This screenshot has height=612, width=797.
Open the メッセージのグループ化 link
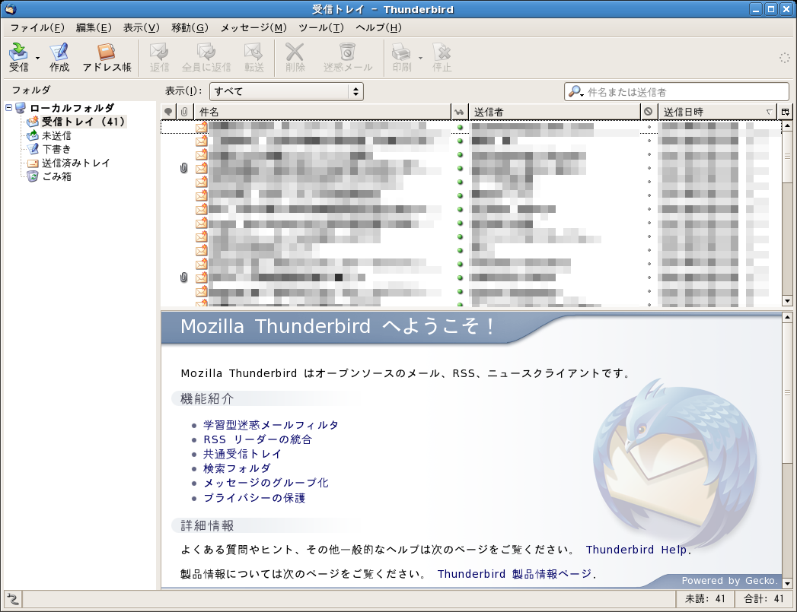[x=266, y=483]
